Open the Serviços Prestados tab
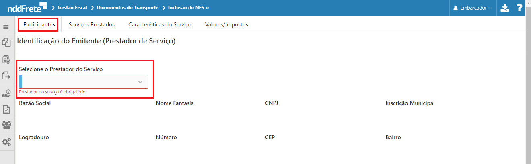This screenshot has height=164, width=531. pos(92,25)
